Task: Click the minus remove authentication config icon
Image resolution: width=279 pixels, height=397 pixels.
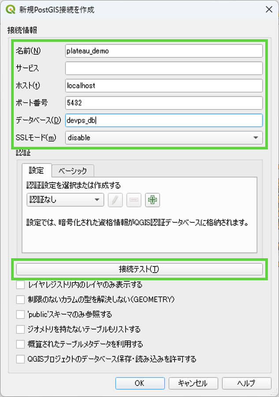Action: click(x=134, y=200)
